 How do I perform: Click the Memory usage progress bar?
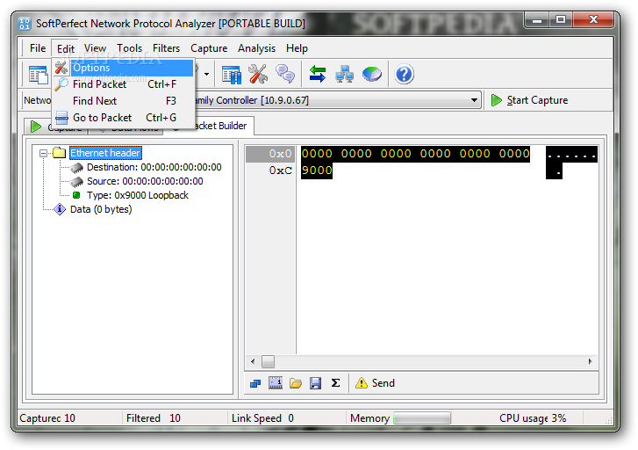pos(422,418)
